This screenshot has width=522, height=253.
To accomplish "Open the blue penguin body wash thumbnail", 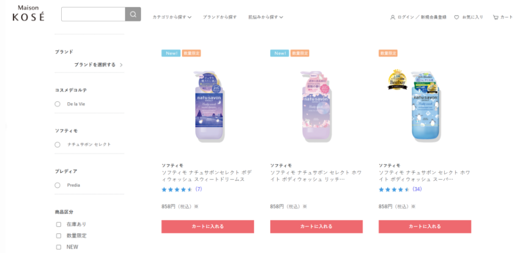I will click(x=425, y=106).
